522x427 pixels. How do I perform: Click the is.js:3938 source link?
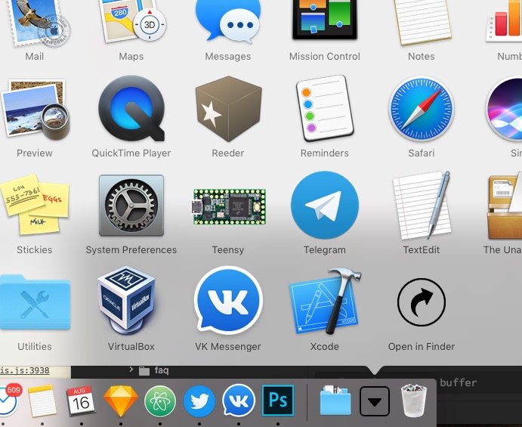click(x=25, y=370)
